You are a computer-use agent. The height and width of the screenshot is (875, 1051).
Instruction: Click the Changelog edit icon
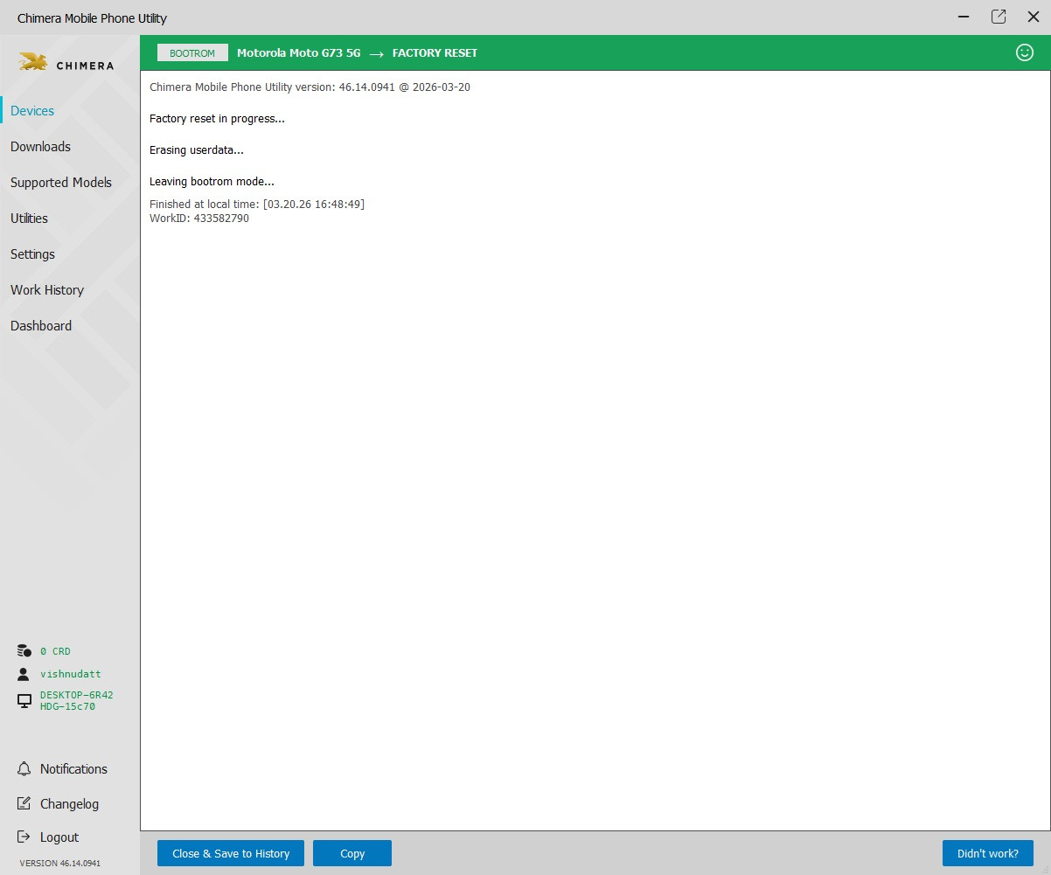24,803
